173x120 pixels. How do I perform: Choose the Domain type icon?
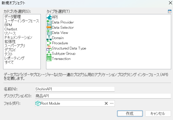pyautogui.click(x=49, y=38)
